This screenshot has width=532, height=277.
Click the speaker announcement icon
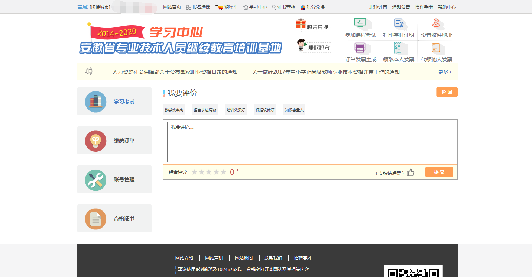pyautogui.click(x=88, y=71)
